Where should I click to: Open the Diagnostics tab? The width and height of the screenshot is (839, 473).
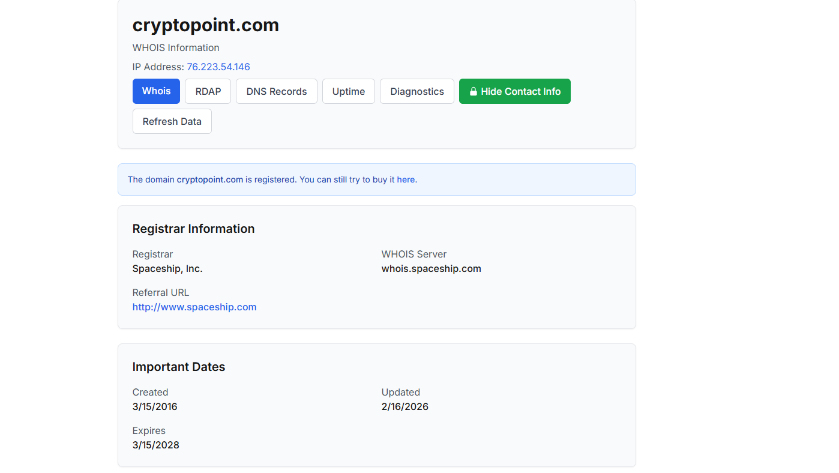tap(416, 91)
